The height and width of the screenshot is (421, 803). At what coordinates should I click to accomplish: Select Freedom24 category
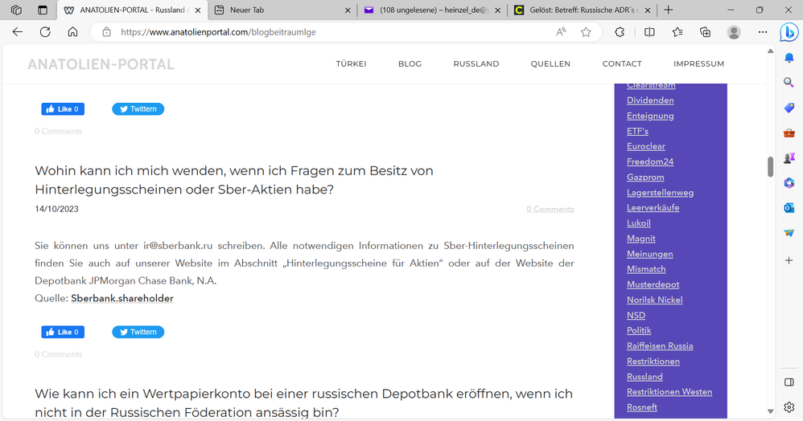point(650,161)
